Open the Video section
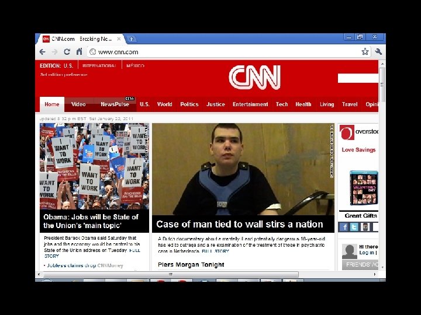 [x=78, y=104]
